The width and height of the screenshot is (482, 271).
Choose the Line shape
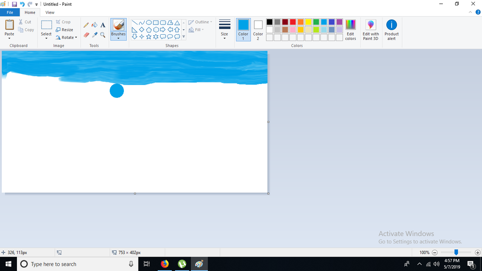coord(134,23)
